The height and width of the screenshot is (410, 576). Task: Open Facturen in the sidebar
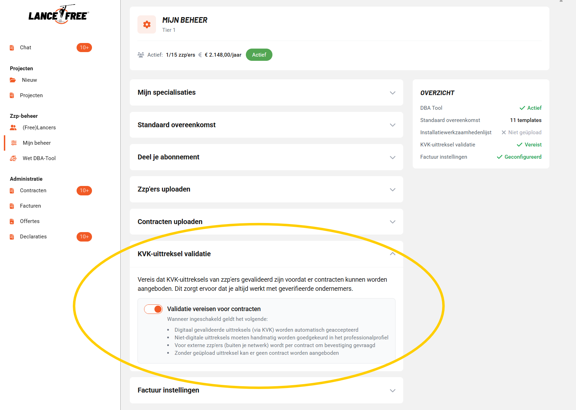click(30, 206)
